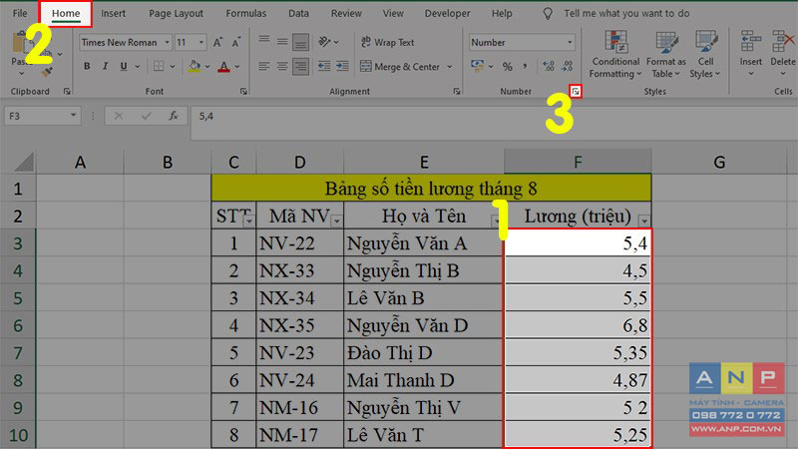798x449 pixels.
Task: Click the Fill Color bucket icon
Action: (195, 66)
